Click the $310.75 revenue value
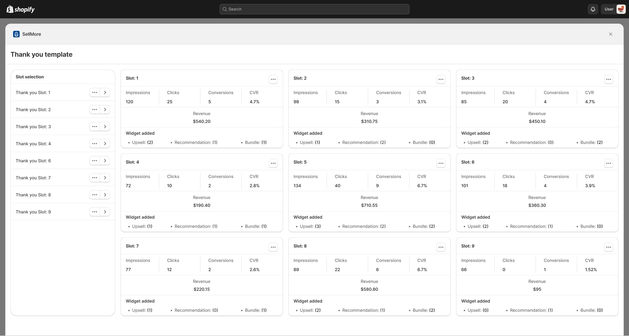Viewport: 629px width, 336px height. tap(370, 121)
